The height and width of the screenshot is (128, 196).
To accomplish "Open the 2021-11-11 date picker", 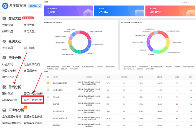I will 188,2.
